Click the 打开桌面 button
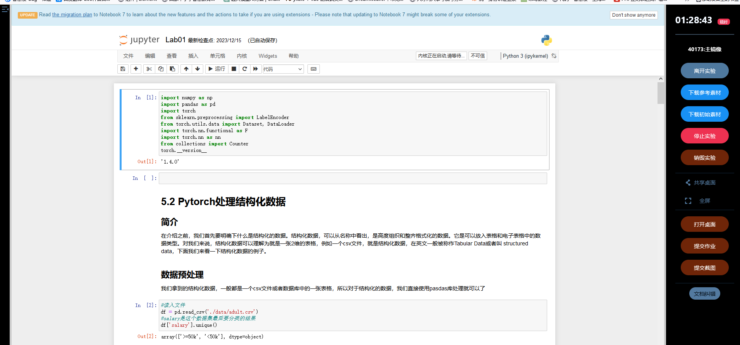740x345 pixels. (704, 224)
